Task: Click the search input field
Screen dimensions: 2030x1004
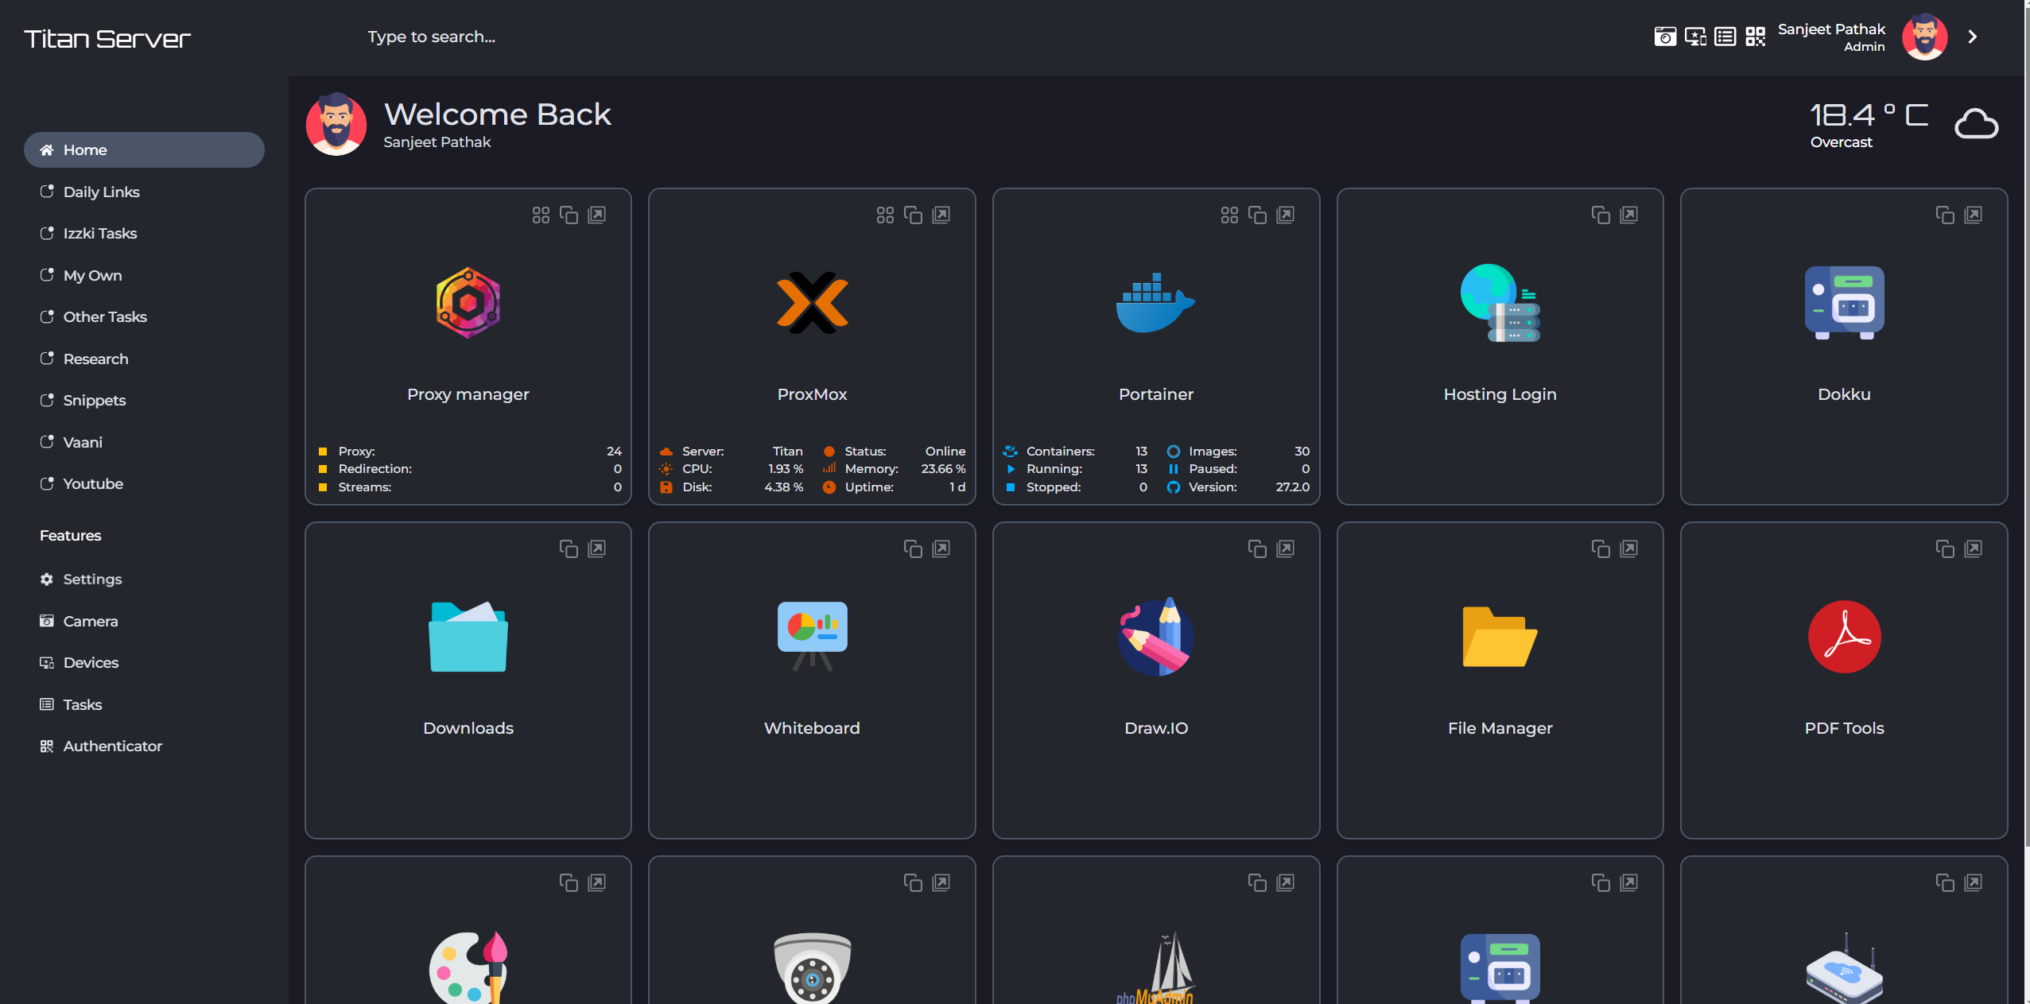Action: click(x=433, y=35)
